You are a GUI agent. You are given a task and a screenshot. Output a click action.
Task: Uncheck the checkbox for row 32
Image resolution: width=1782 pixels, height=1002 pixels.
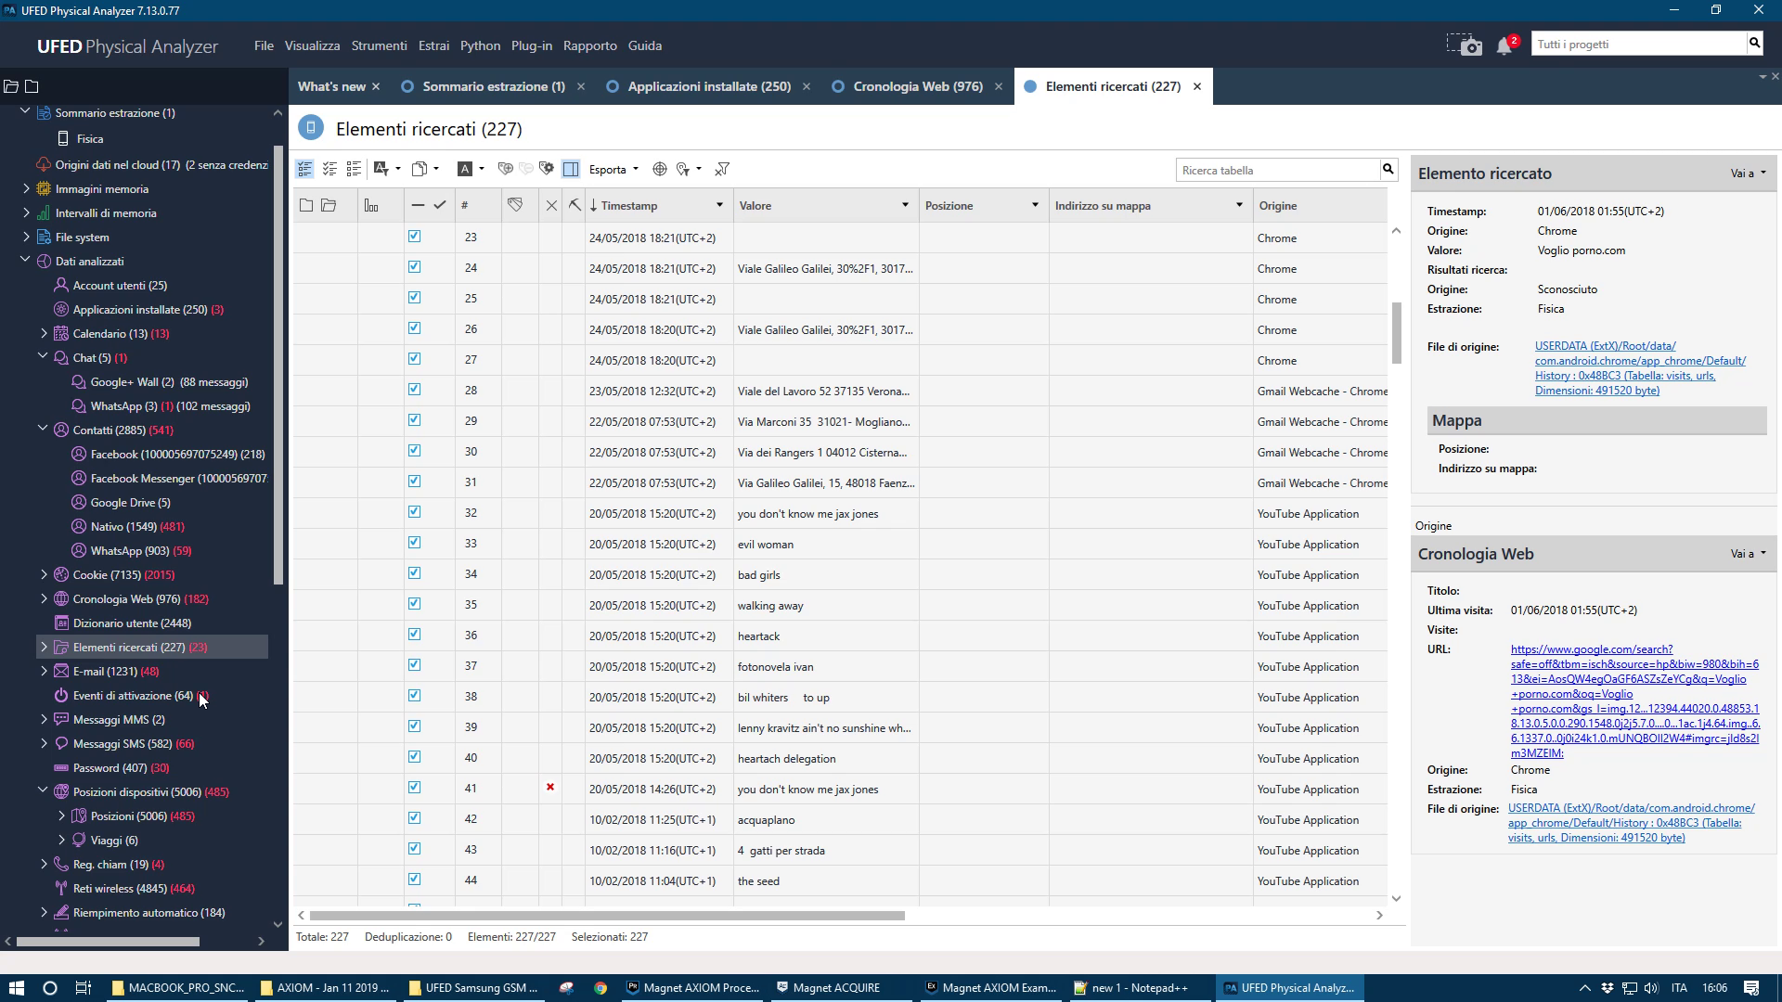click(x=414, y=512)
